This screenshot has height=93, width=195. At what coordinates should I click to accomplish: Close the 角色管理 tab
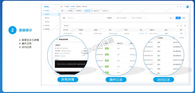(82, 11)
